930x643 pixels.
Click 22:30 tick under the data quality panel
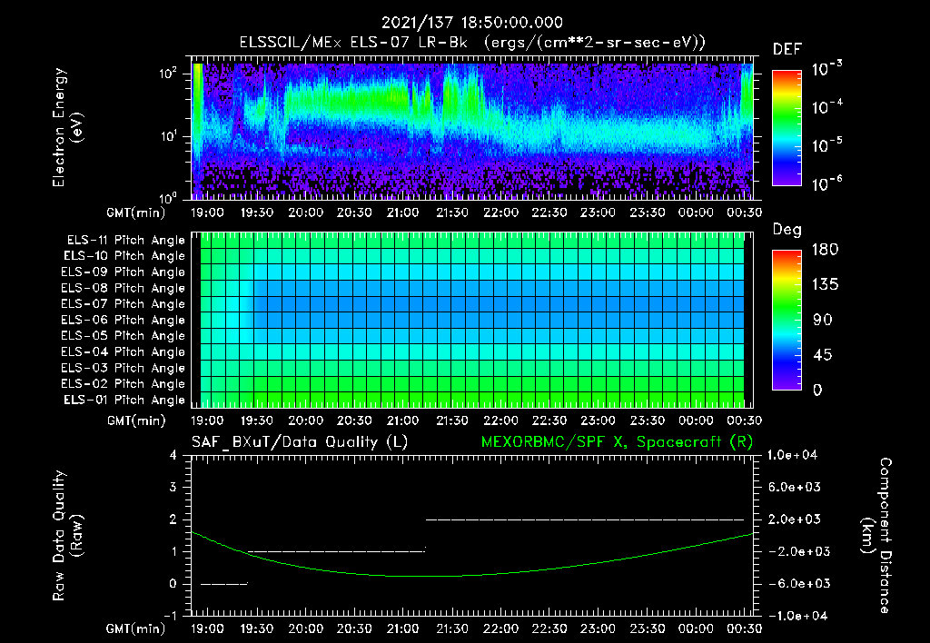coord(549,628)
